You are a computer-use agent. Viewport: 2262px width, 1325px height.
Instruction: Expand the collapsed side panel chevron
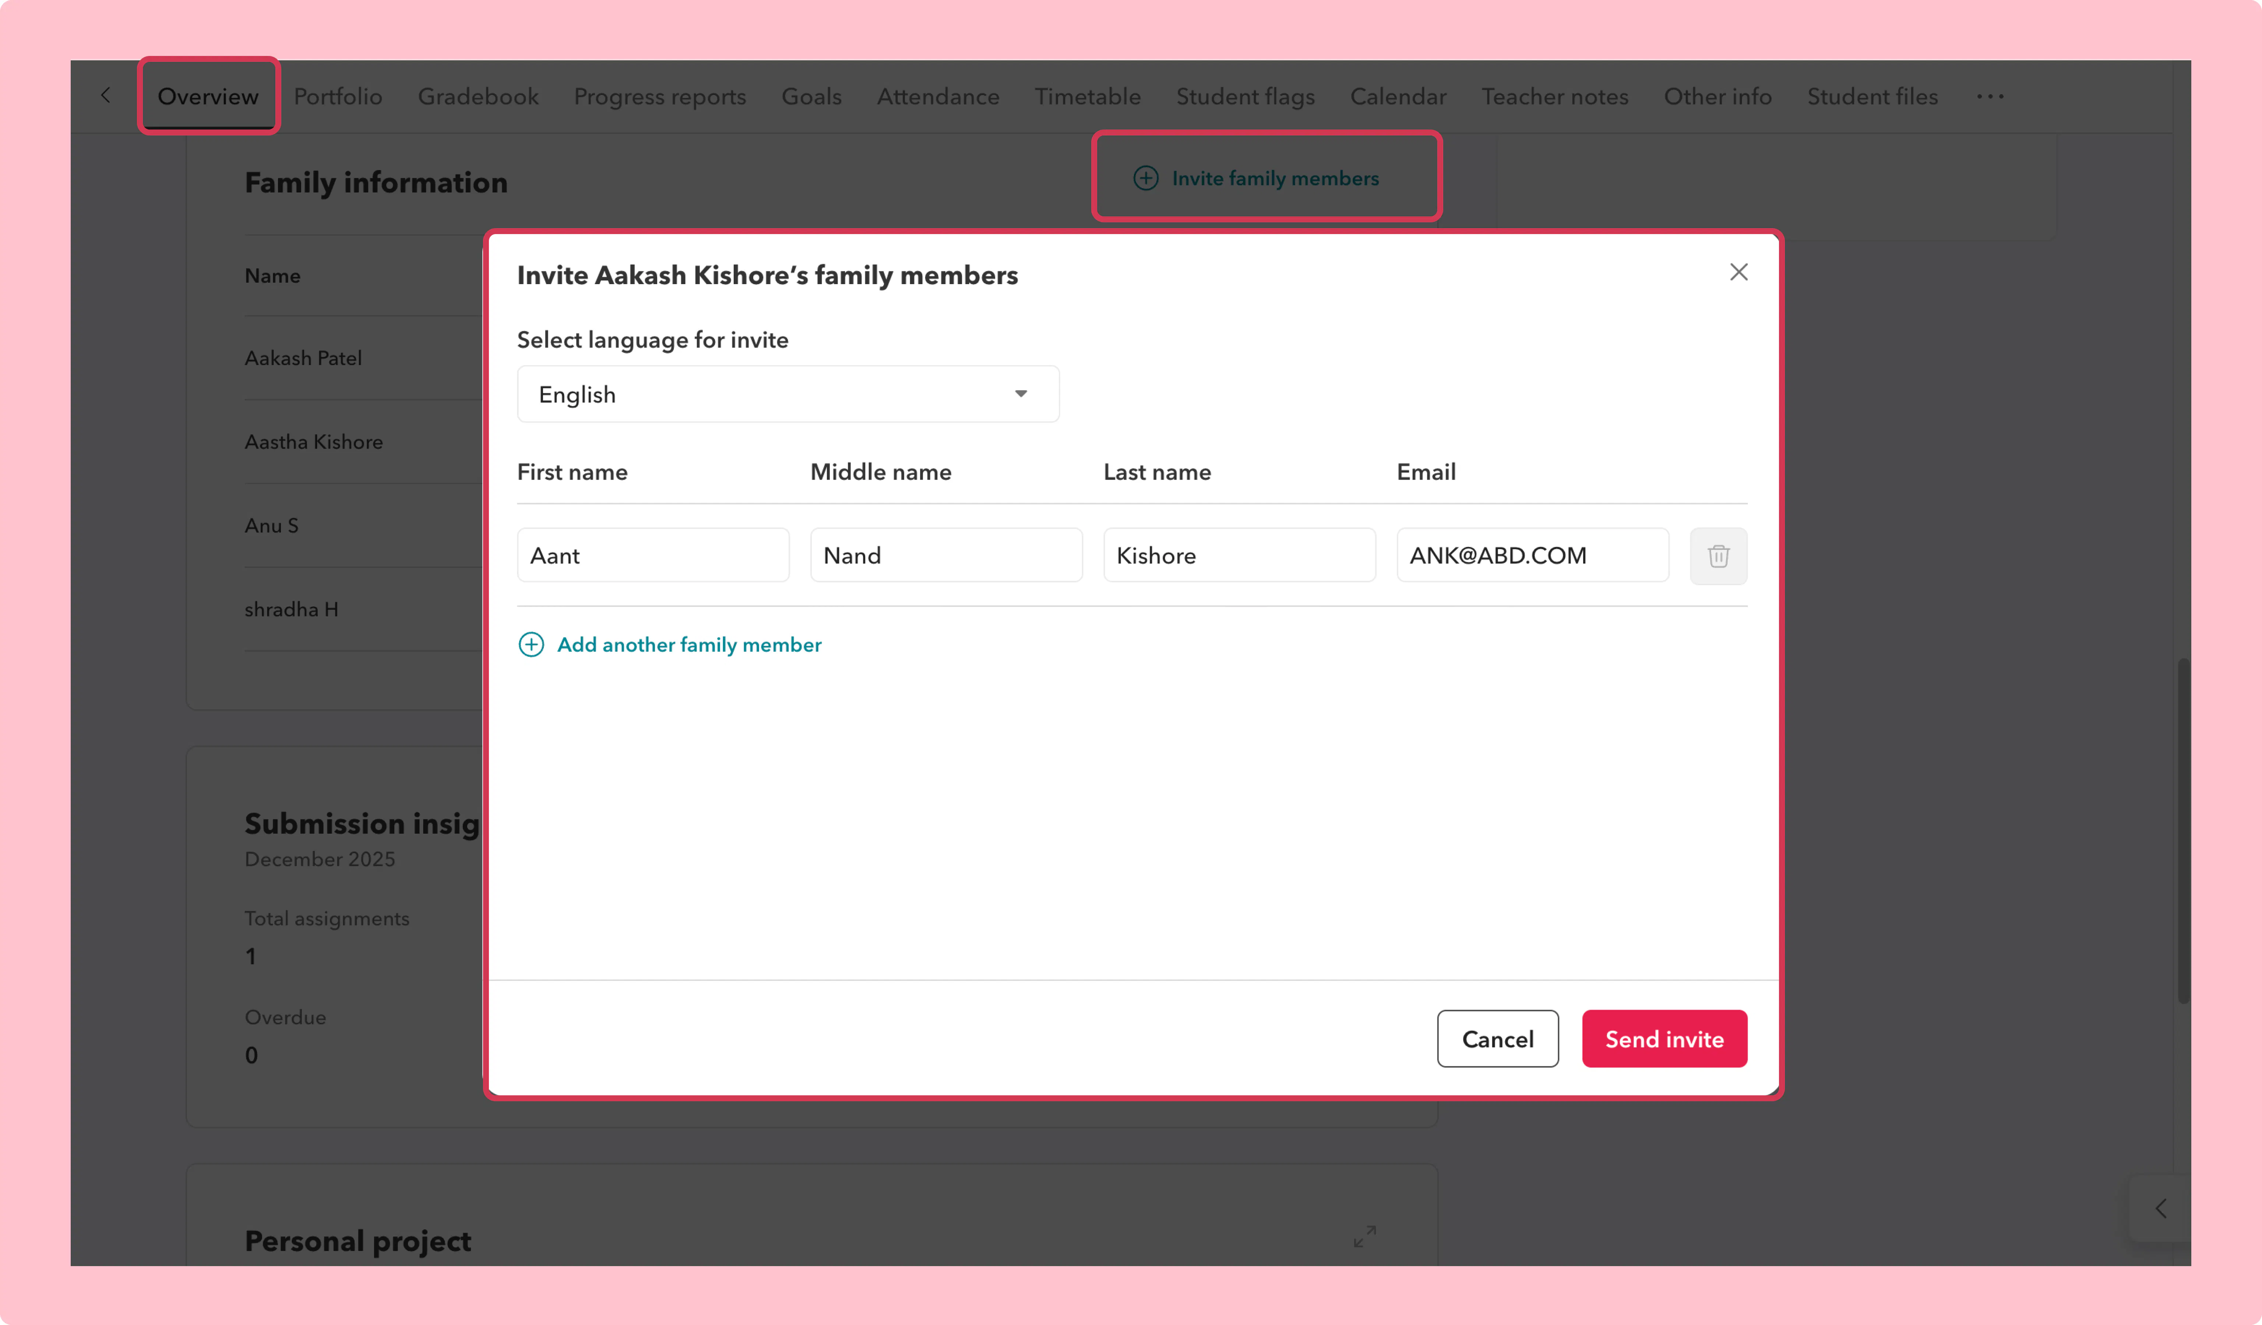pyautogui.click(x=2160, y=1208)
